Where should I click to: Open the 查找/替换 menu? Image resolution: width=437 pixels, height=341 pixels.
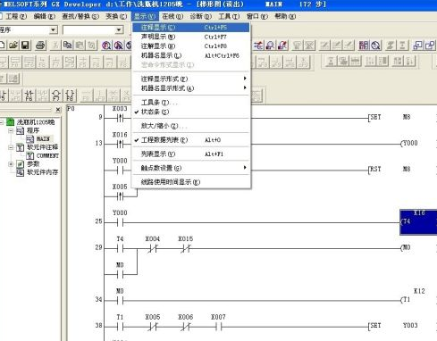[80, 16]
